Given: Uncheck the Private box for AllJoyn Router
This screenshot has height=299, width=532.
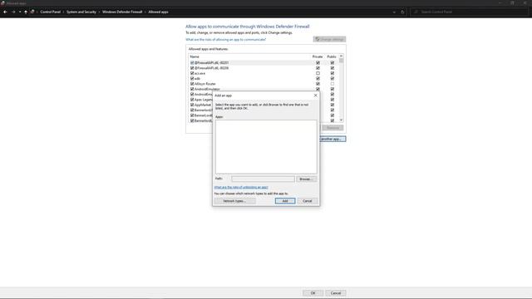Looking at the screenshot, I should (x=318, y=84).
